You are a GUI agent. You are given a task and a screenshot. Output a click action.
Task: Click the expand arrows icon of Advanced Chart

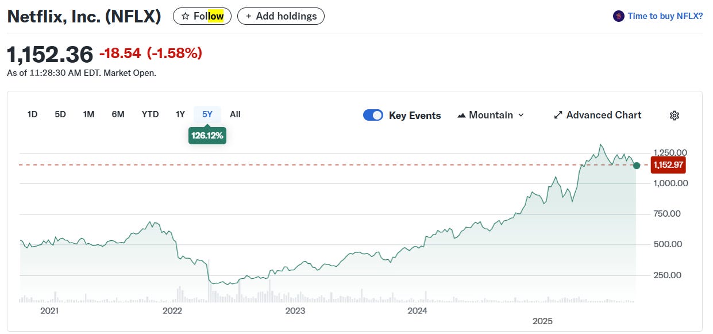(558, 115)
